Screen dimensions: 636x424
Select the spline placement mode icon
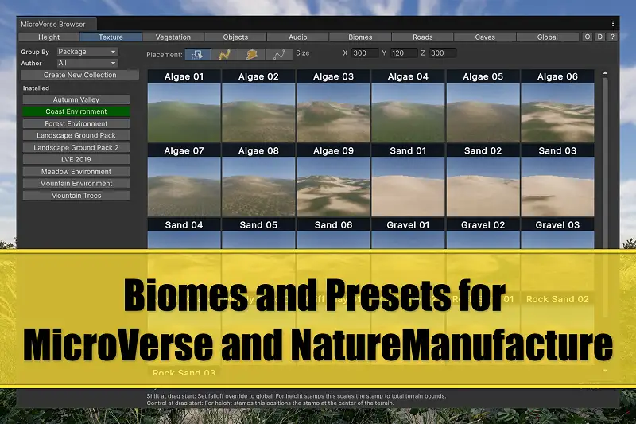[279, 54]
